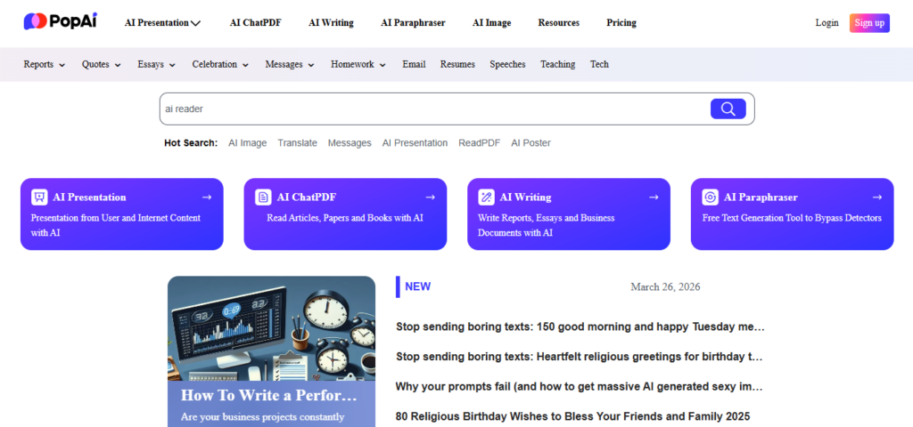Click the AI Writing pencil icon
The image size is (913, 427).
(x=486, y=197)
